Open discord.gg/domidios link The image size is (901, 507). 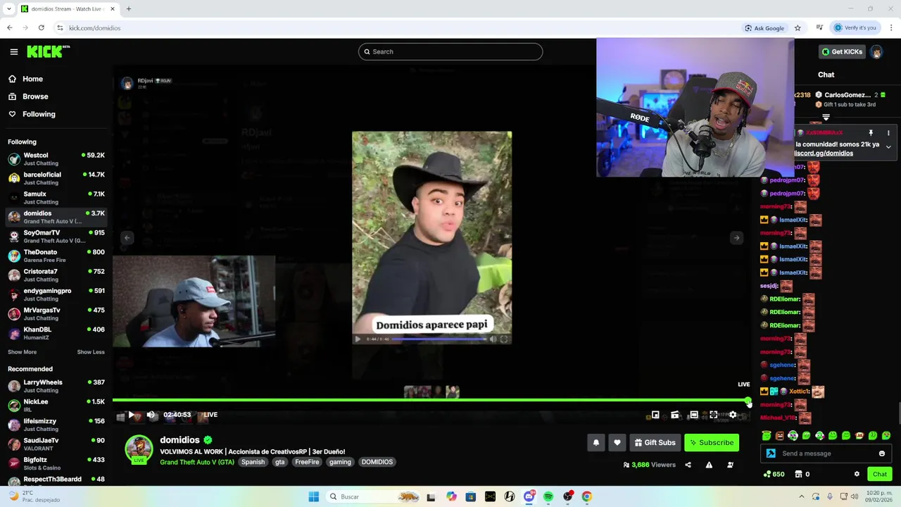(x=824, y=153)
